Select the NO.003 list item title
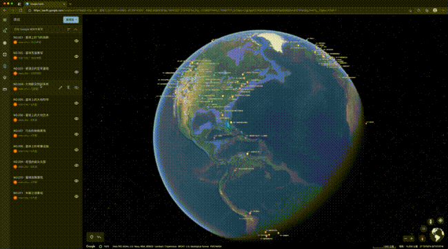This screenshot has width=448, height=249. 31,69
